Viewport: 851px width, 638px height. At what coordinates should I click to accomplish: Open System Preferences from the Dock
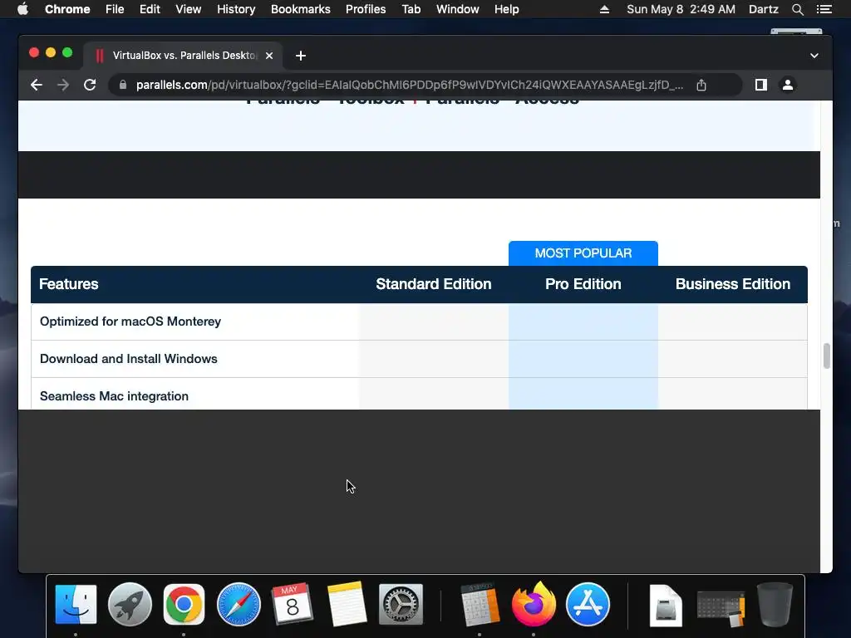click(401, 605)
